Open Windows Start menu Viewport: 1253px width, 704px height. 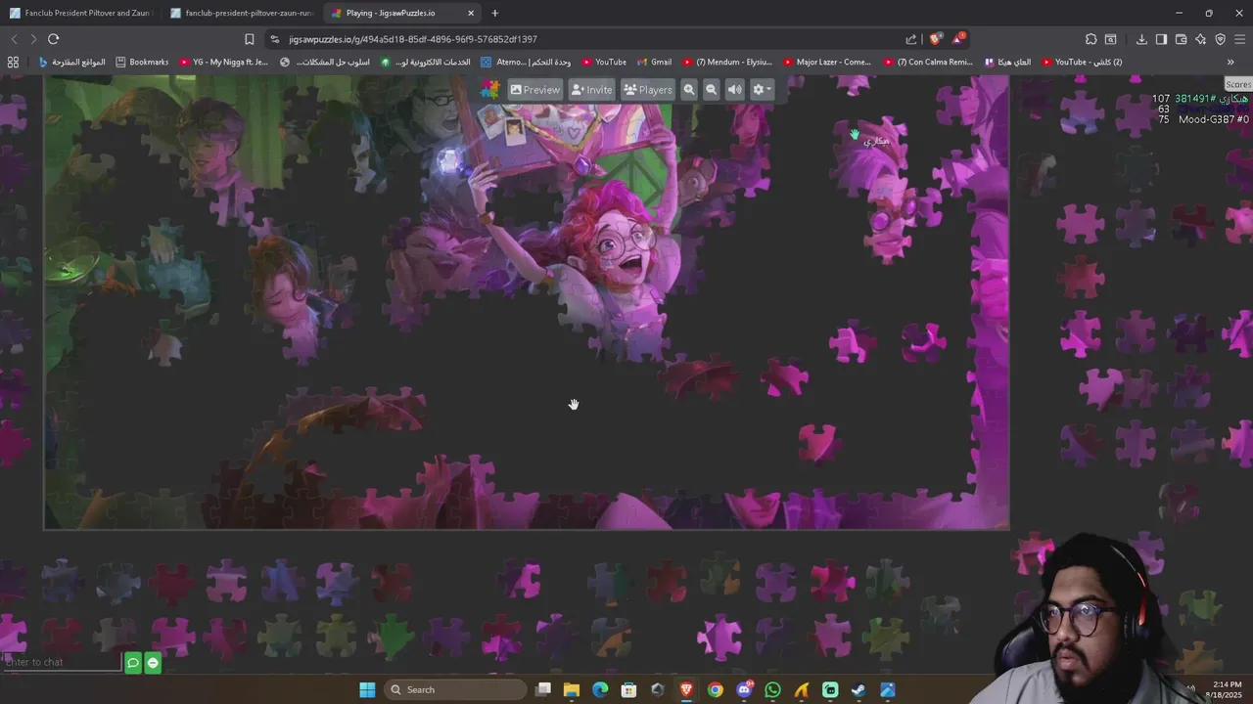click(367, 689)
